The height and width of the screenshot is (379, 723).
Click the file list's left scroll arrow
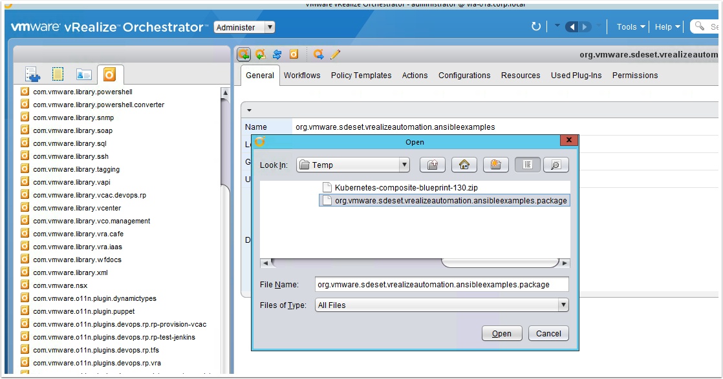point(265,263)
